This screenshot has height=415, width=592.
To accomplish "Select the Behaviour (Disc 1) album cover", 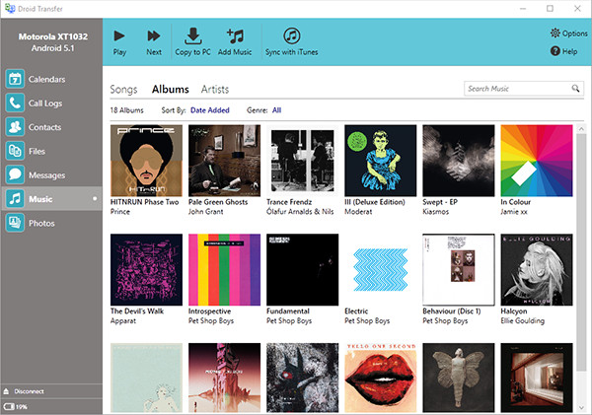I will [x=459, y=270].
